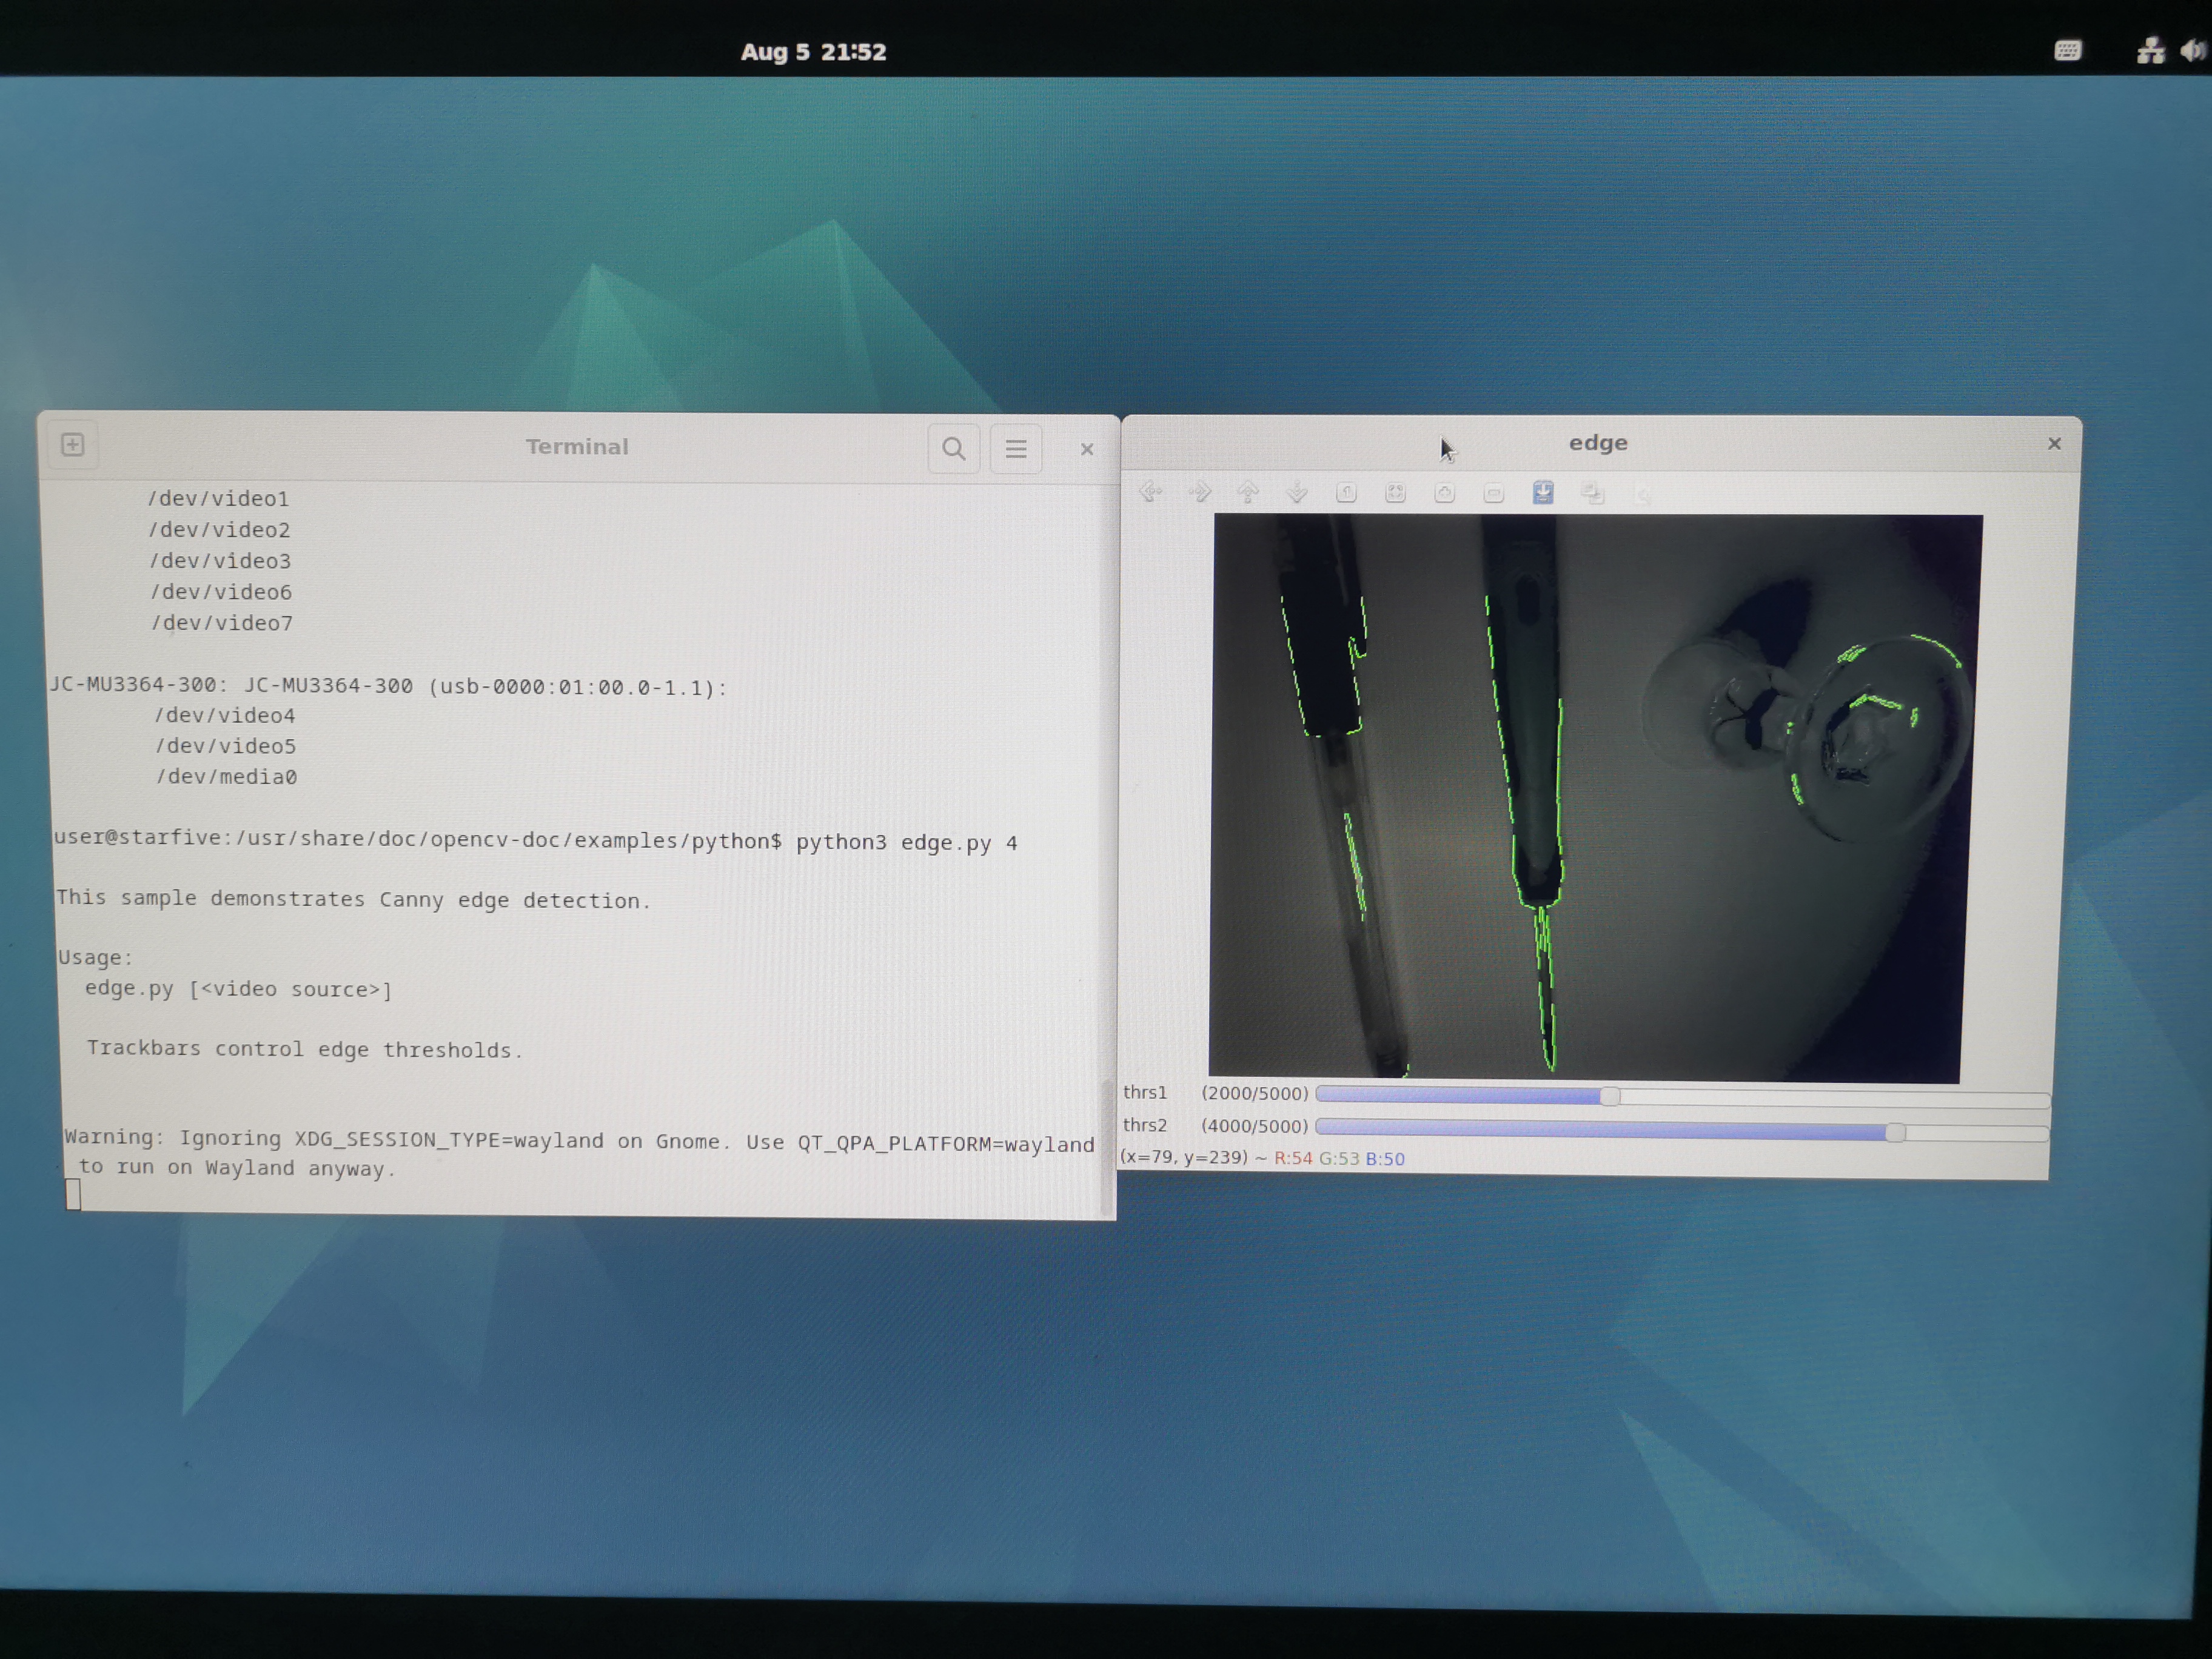Click the "(4000/5000)" value

click(x=1254, y=1126)
